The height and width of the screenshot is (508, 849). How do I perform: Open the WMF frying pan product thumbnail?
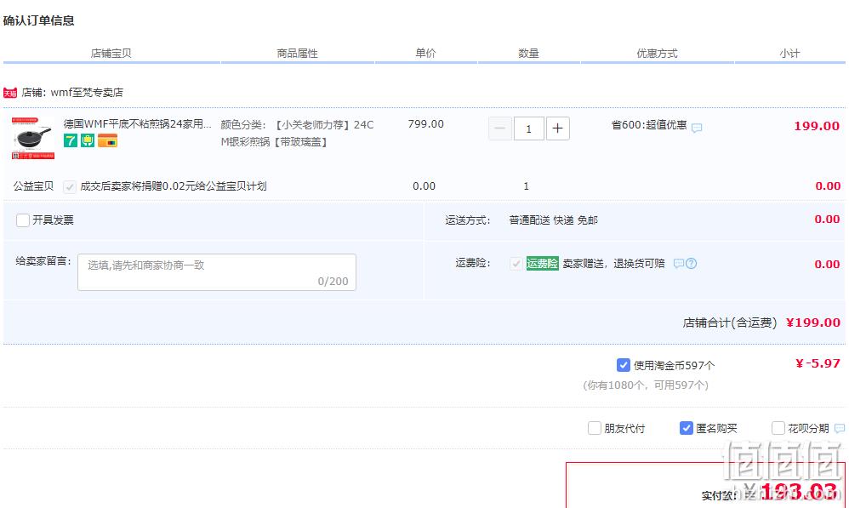tap(33, 138)
